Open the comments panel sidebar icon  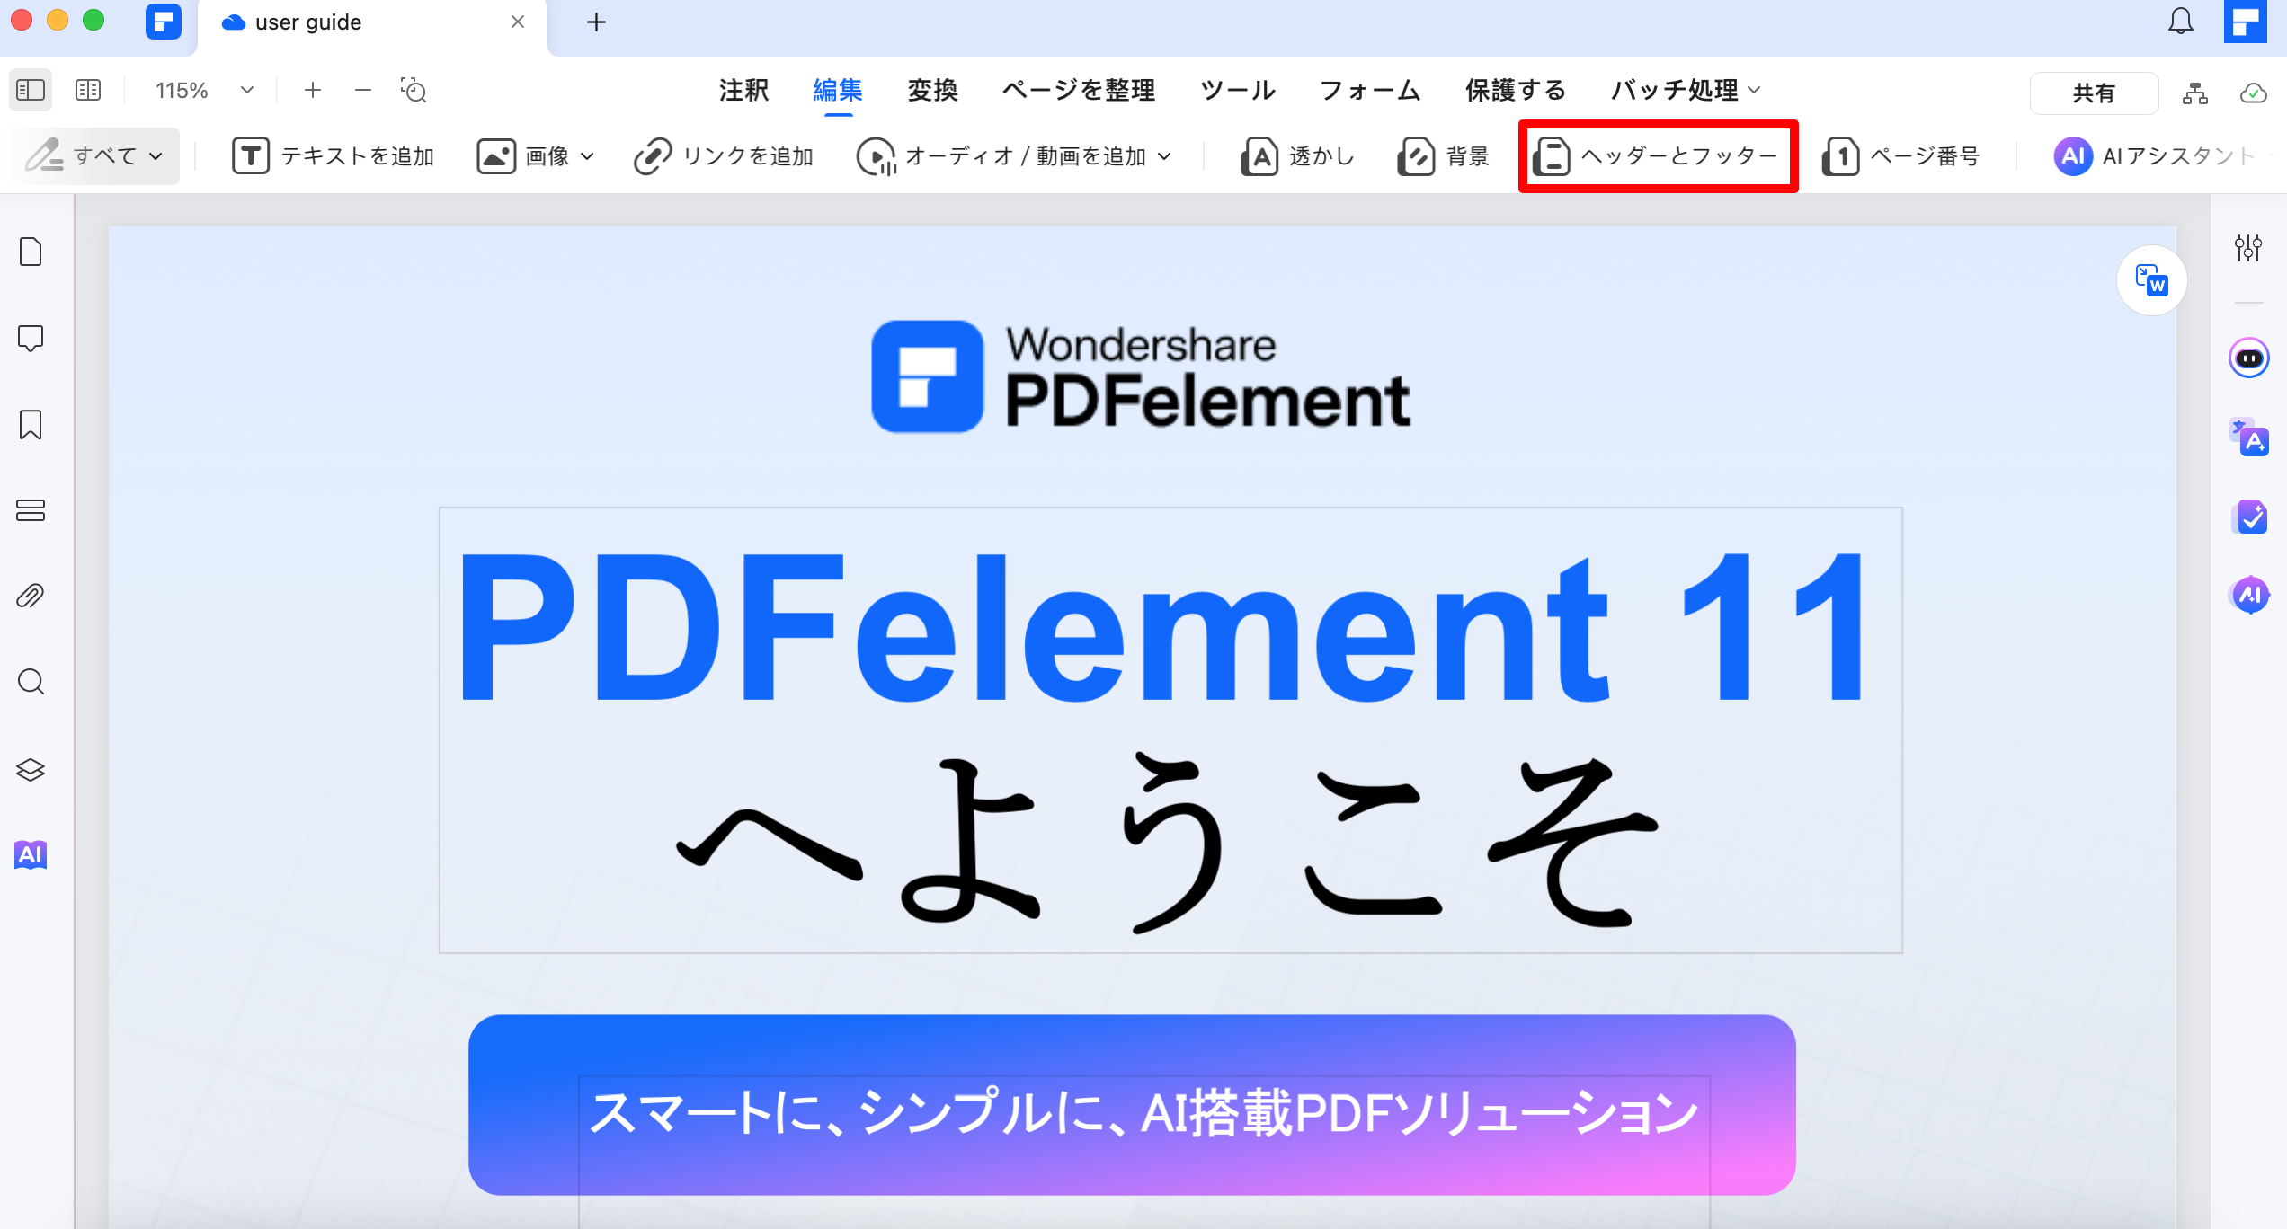[31, 338]
